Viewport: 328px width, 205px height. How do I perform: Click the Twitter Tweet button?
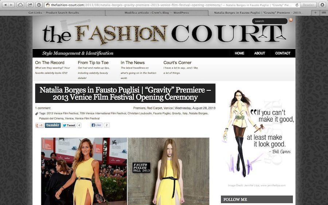pyautogui.click(x=69, y=125)
